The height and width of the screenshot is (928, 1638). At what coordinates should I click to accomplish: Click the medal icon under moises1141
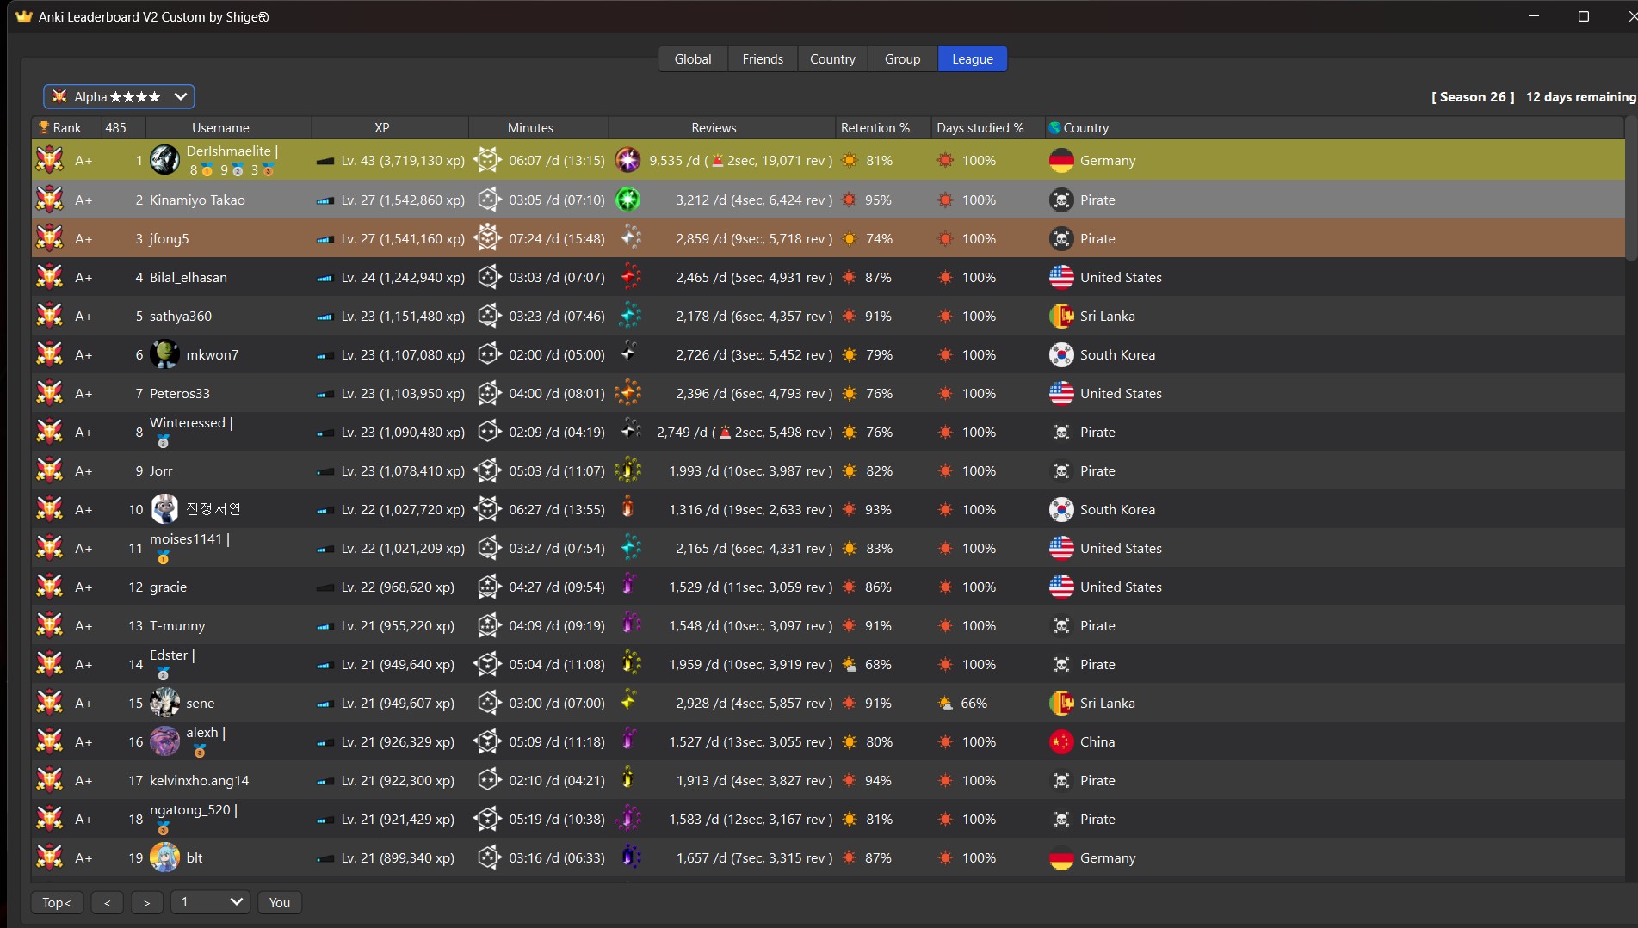click(163, 557)
